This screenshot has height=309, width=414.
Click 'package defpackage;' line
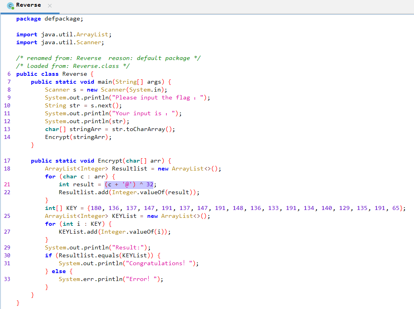tap(50, 19)
